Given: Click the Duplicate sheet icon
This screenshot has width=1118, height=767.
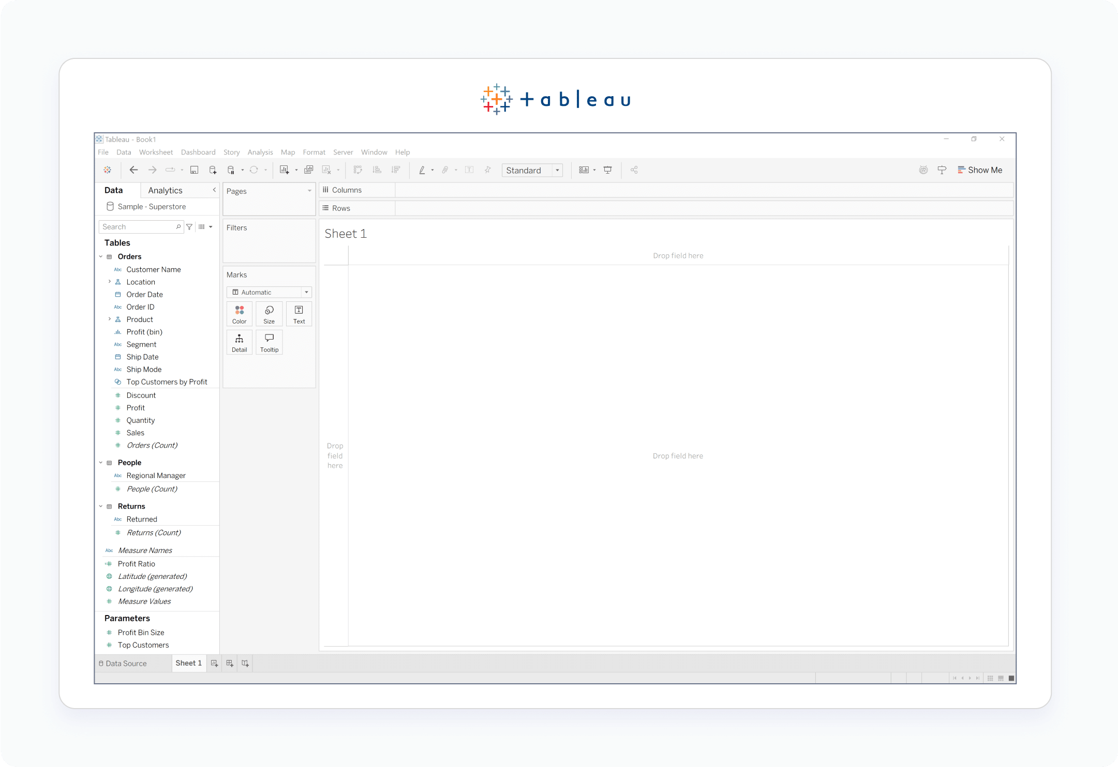Looking at the screenshot, I should click(x=309, y=170).
